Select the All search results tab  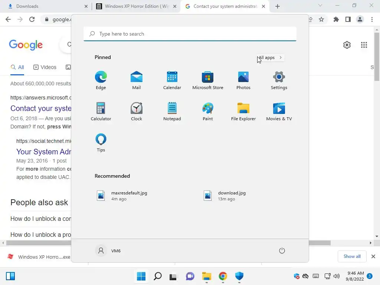pyautogui.click(x=17, y=68)
